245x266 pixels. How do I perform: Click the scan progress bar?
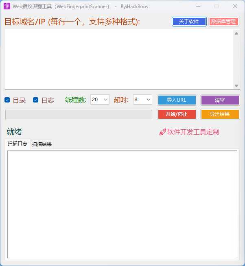[79, 114]
